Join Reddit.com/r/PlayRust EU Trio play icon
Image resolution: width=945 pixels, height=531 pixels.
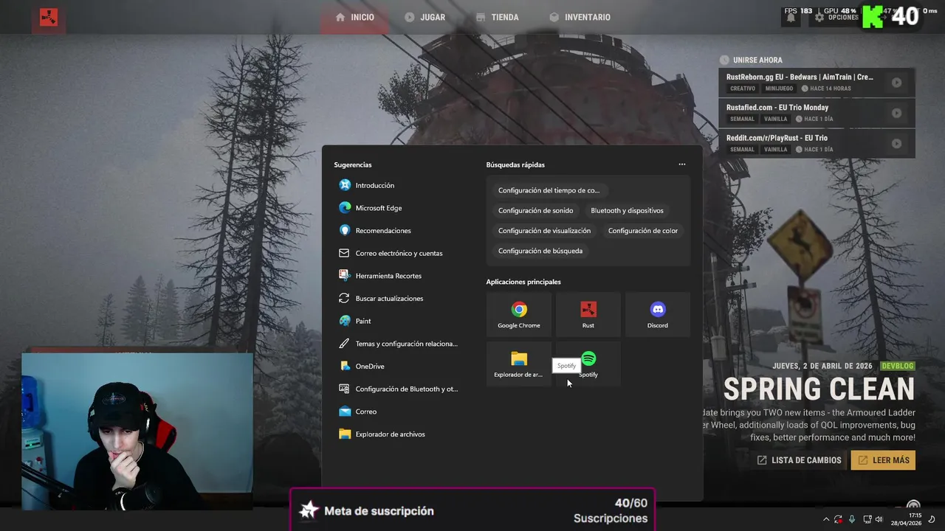tap(896, 144)
